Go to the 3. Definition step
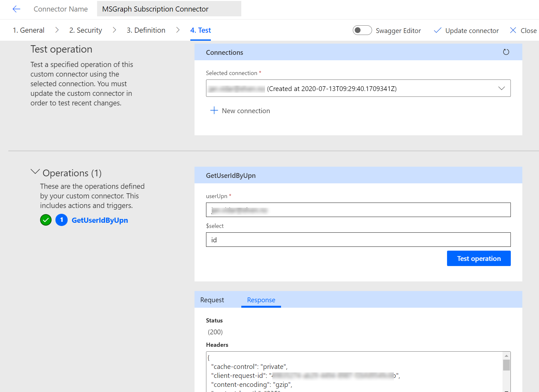The height and width of the screenshot is (392, 539). point(146,30)
